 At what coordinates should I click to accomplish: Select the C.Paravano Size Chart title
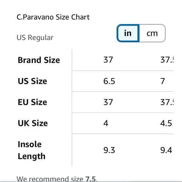pyautogui.click(x=53, y=17)
